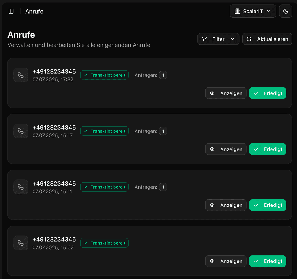
Task: Click the Anrufe title in the header
Action: click(34, 11)
